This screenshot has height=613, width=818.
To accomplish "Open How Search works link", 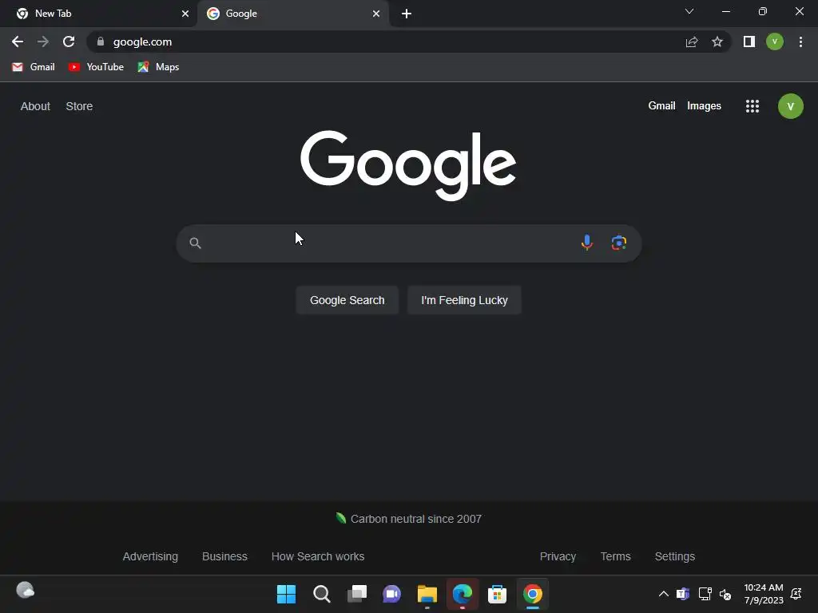I will (x=318, y=556).
